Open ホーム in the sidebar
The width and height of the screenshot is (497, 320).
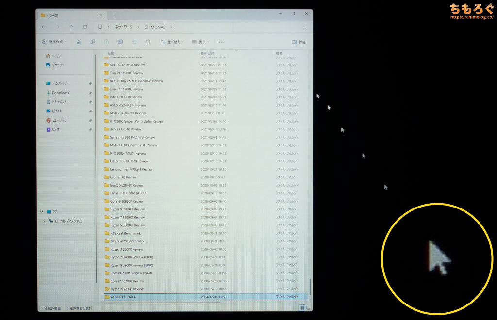[x=52, y=56]
